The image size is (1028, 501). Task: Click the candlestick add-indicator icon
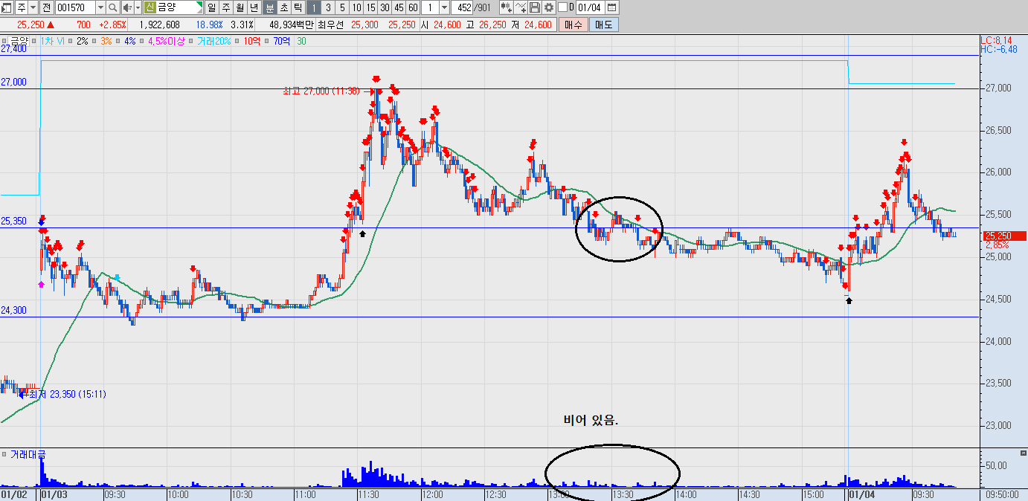tap(507, 7)
